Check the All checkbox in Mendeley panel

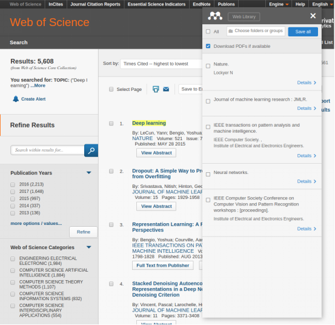pyautogui.click(x=208, y=32)
